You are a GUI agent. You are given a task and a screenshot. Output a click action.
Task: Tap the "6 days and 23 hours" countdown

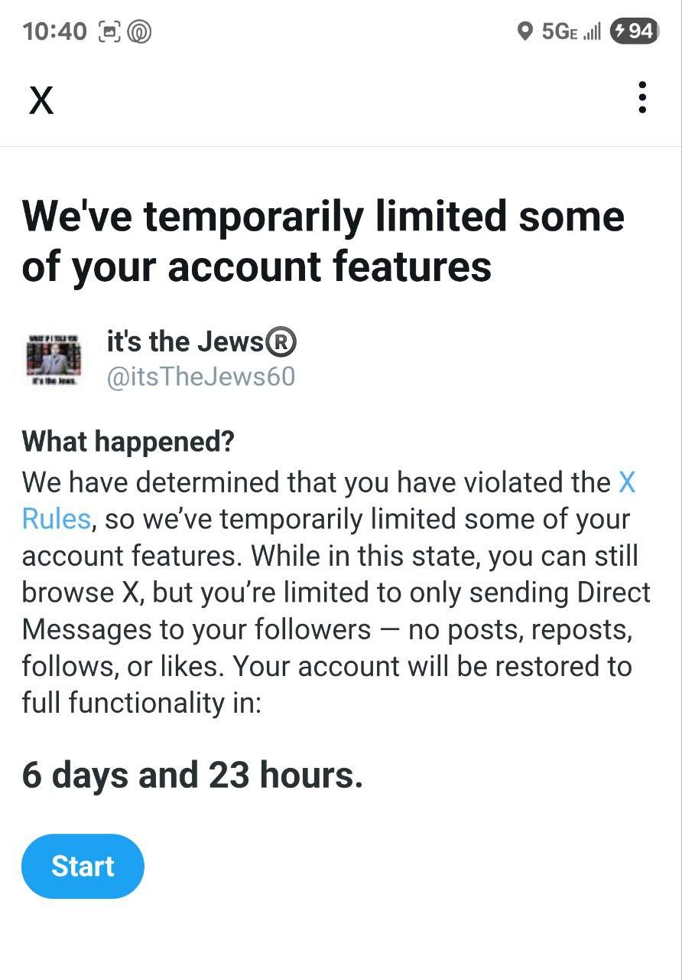pos(192,776)
